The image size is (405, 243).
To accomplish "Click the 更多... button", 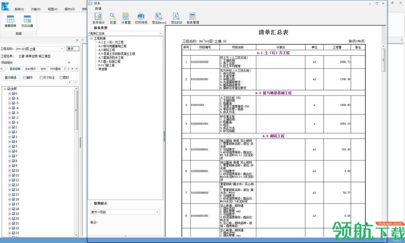I will pyautogui.click(x=73, y=49).
